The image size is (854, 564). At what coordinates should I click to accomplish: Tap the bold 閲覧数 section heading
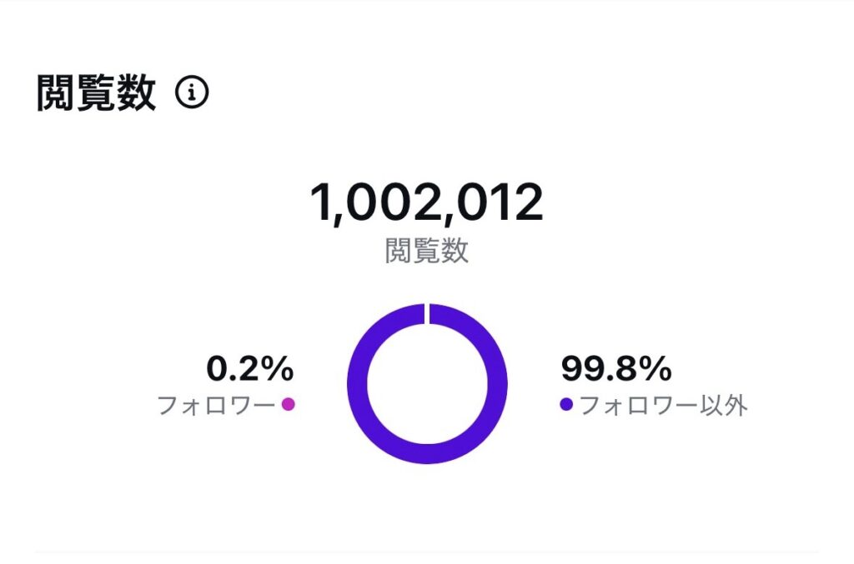tap(97, 92)
